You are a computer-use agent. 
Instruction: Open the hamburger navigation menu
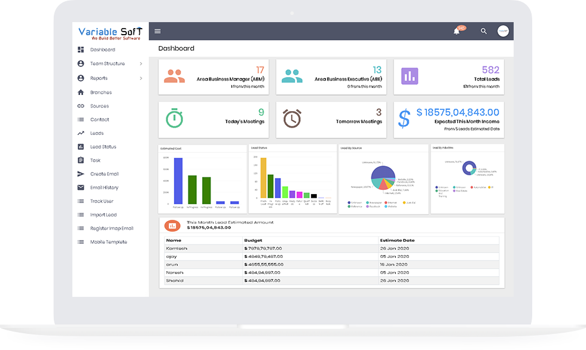[157, 31]
